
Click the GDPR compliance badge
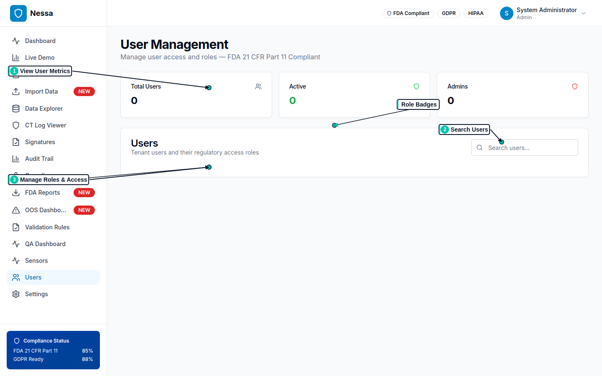coord(449,13)
